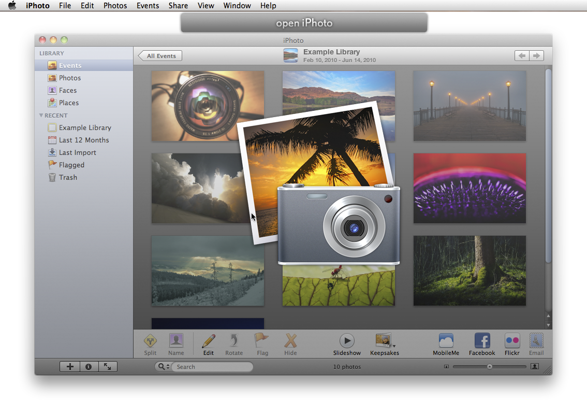587x400 pixels.
Task: Click the "10 photos" status text
Action: pyautogui.click(x=347, y=367)
